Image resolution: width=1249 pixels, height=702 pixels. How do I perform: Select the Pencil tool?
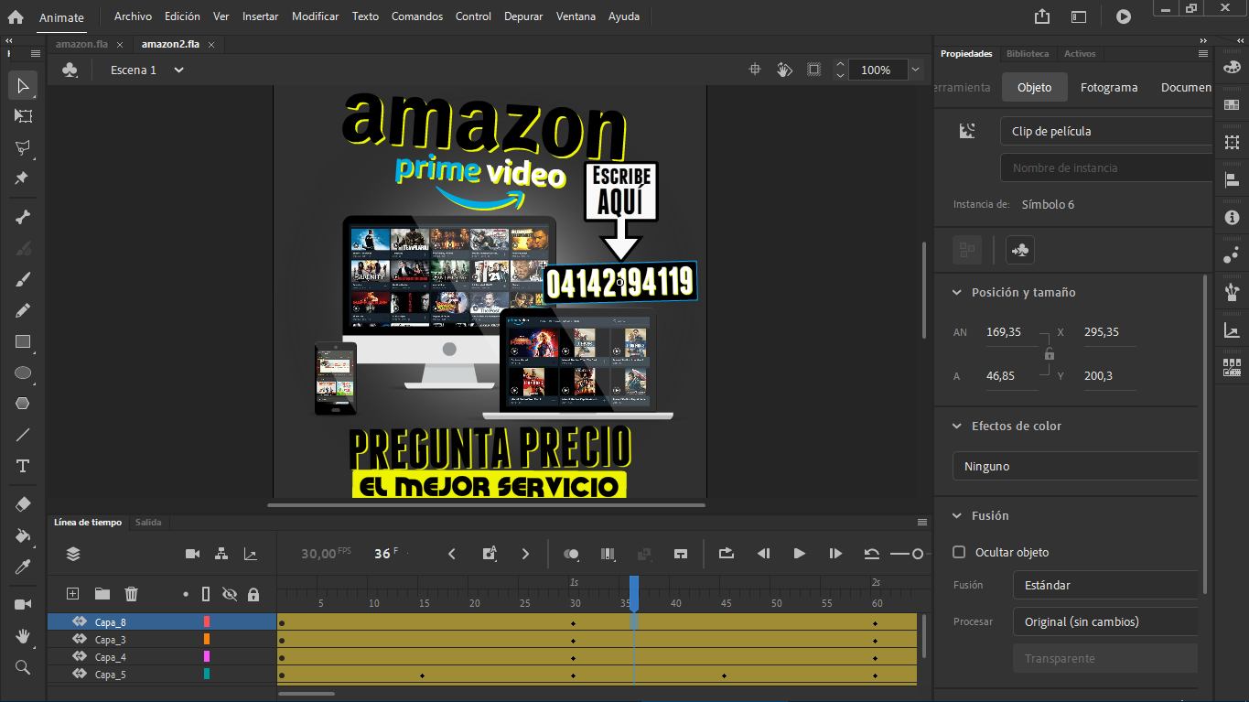[x=23, y=310]
